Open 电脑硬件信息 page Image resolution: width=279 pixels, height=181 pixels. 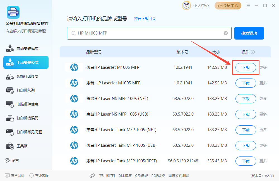point(26,104)
